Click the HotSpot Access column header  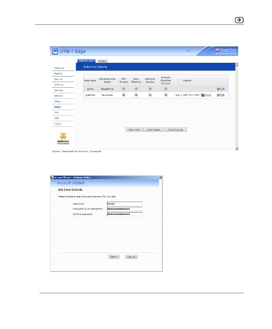pyautogui.click(x=150, y=80)
